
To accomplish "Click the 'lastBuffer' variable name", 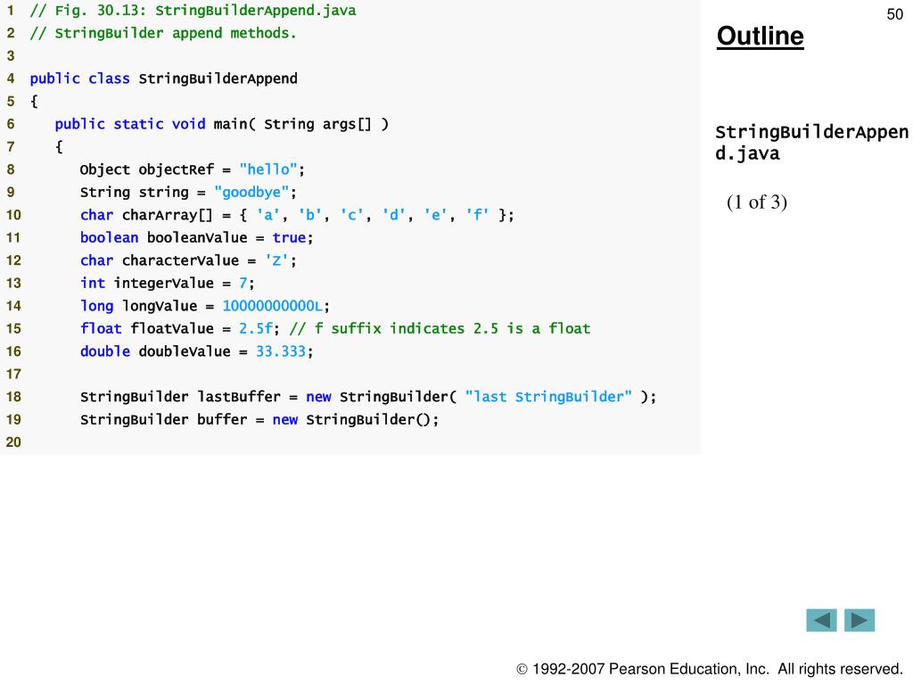I will pyautogui.click(x=239, y=397).
